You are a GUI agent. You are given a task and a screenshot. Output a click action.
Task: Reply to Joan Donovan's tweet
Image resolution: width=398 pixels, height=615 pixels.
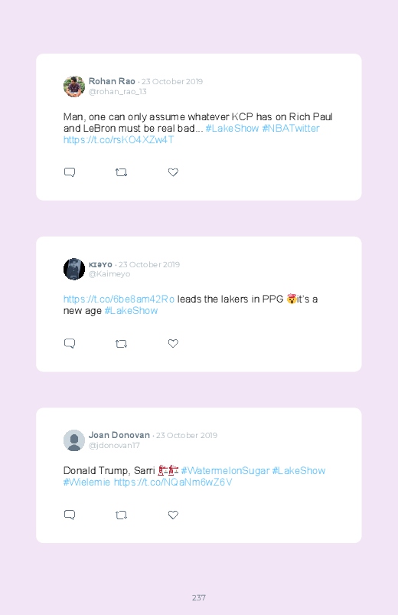pyautogui.click(x=70, y=515)
